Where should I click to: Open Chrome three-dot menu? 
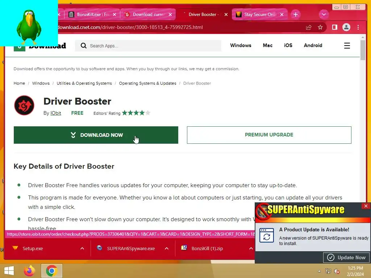click(358, 28)
